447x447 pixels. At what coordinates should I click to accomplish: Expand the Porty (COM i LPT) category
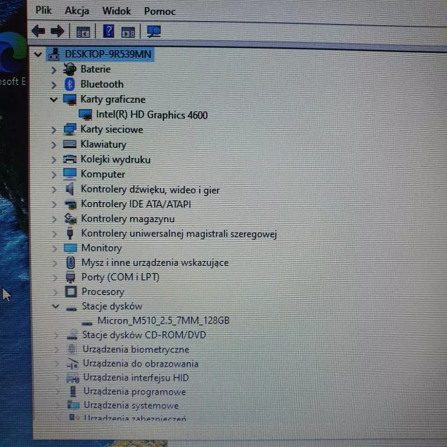tap(55, 278)
